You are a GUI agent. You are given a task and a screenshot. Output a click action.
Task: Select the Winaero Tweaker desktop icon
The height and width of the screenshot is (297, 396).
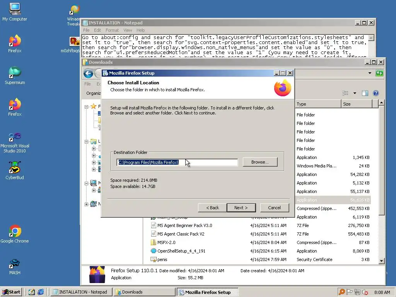[x=74, y=15]
